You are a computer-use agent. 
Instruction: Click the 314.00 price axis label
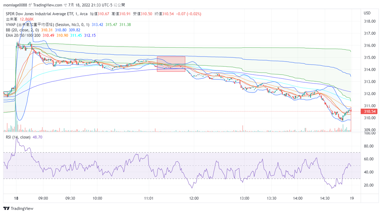pos(369,70)
